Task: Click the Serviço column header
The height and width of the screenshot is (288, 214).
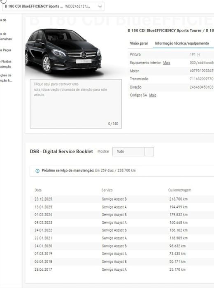Action: pos(107,190)
